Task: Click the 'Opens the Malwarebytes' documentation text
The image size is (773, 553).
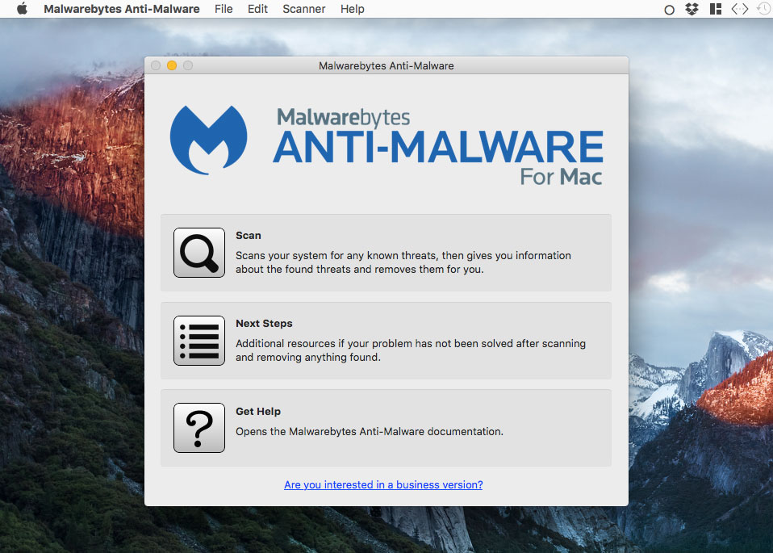Action: (370, 431)
